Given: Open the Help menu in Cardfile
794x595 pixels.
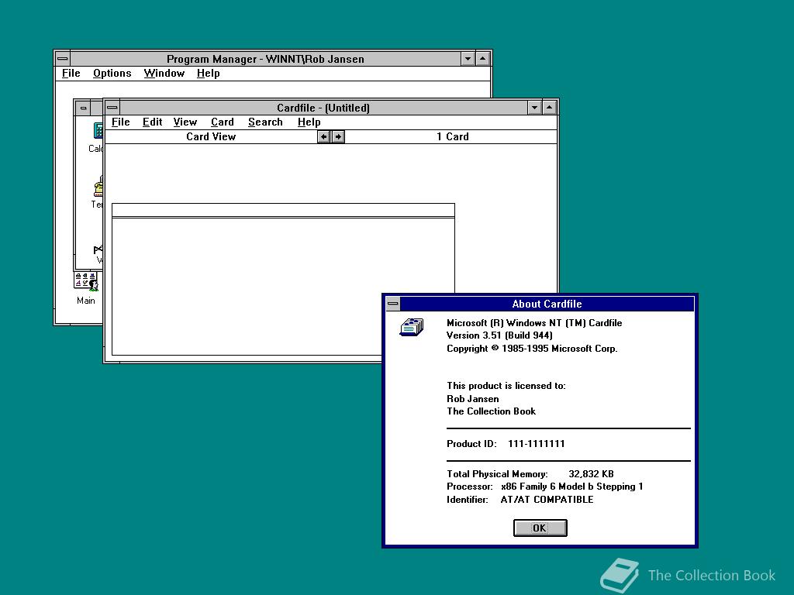Looking at the screenshot, I should 309,122.
